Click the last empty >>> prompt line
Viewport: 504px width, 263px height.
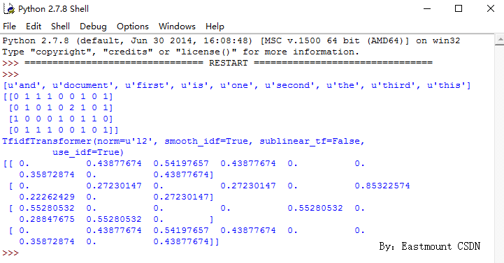10,253
